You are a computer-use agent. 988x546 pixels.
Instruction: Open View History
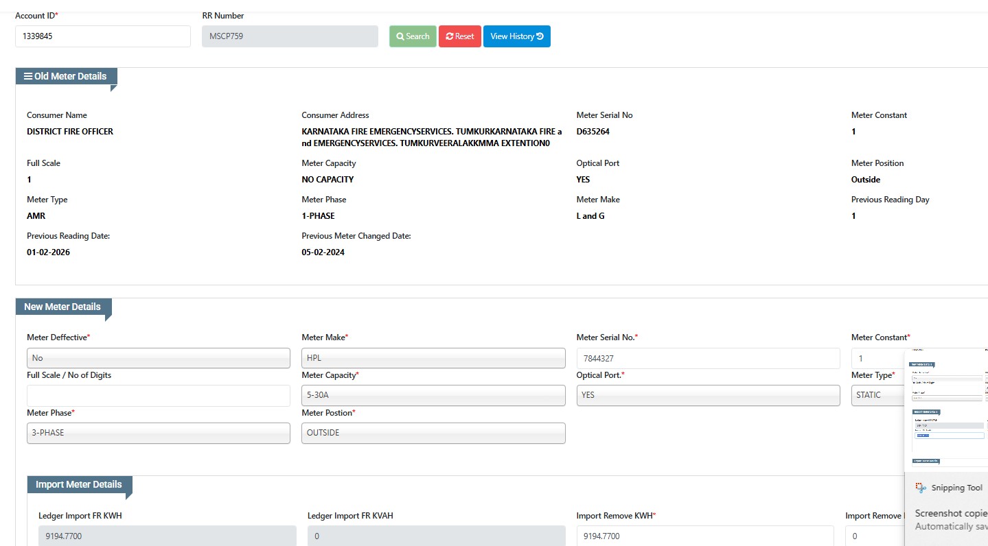pos(516,36)
